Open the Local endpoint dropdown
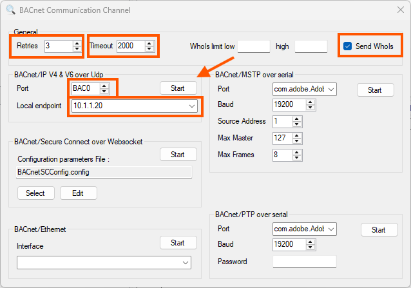This screenshot has height=288, width=411. [x=192, y=106]
